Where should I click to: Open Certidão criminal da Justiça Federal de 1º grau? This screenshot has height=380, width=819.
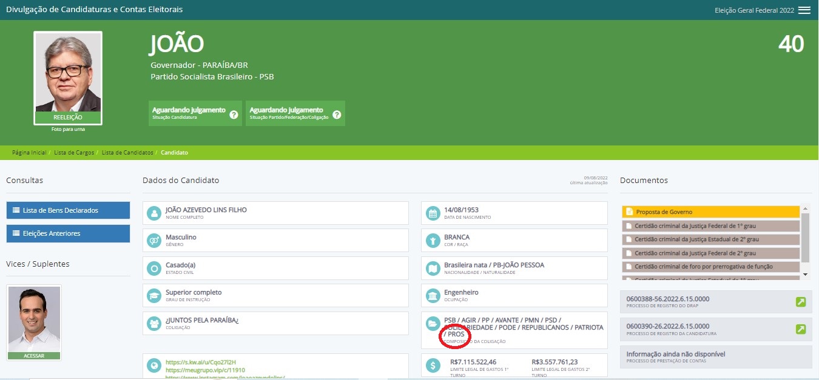pyautogui.click(x=711, y=225)
